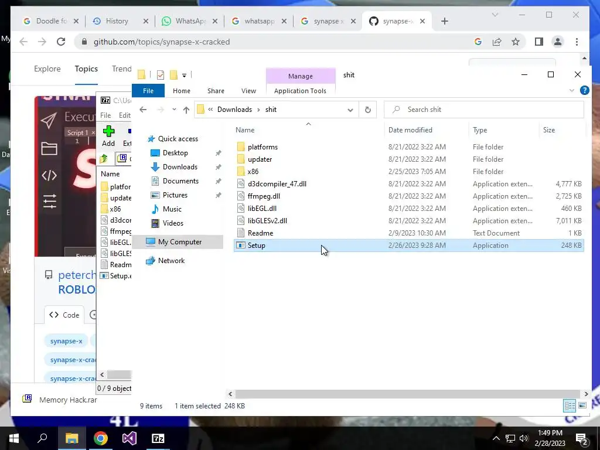Switch to large icons view layout
Screen dimensions: 600x450
(582, 405)
